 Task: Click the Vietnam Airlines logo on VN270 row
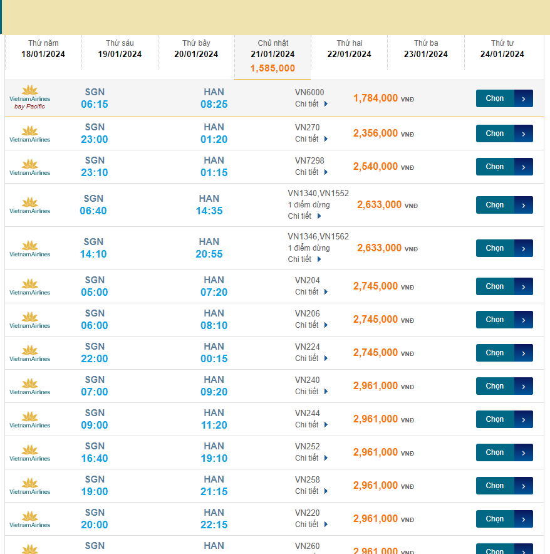29,133
